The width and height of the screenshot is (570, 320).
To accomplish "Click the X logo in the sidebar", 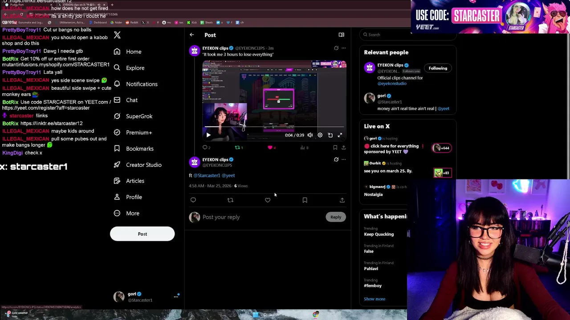I will 117,35.
